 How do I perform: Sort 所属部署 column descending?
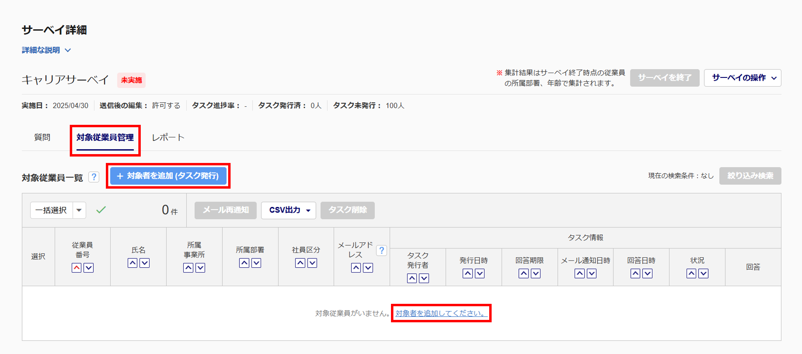click(256, 263)
